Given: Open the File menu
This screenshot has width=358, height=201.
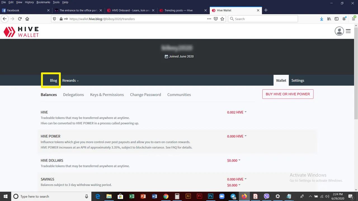Looking at the screenshot, I should (4, 2).
